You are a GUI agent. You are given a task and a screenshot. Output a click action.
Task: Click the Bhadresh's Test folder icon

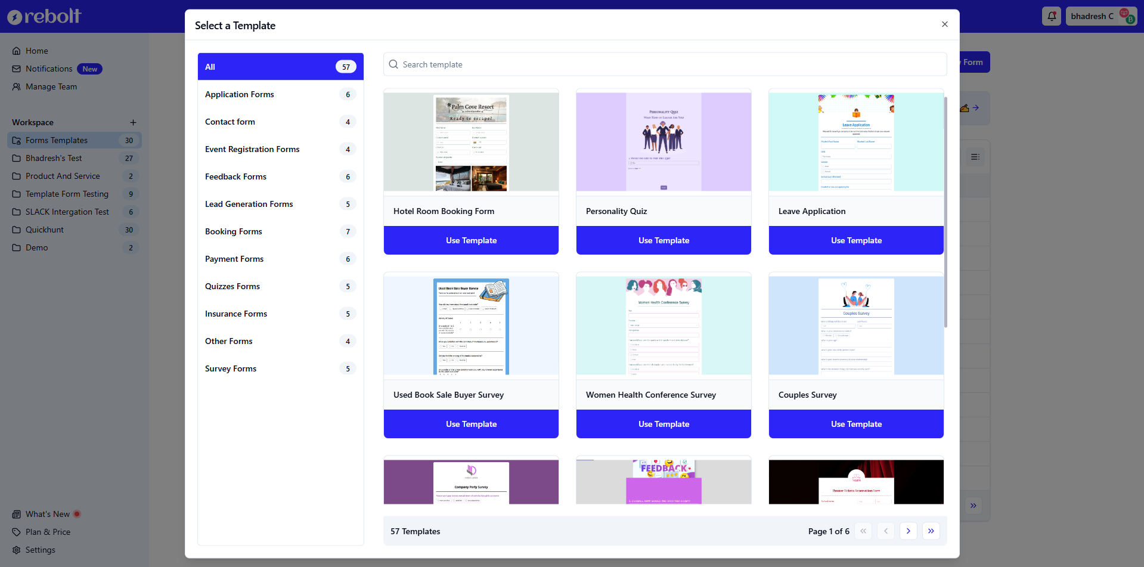coord(17,159)
